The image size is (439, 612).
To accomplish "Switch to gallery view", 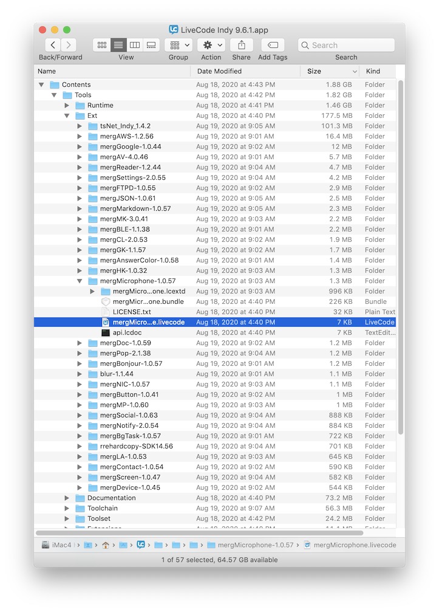I will (151, 45).
